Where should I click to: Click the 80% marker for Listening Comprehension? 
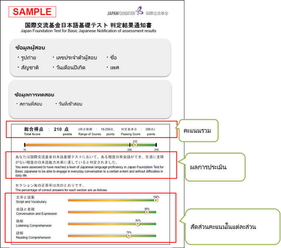138,224
